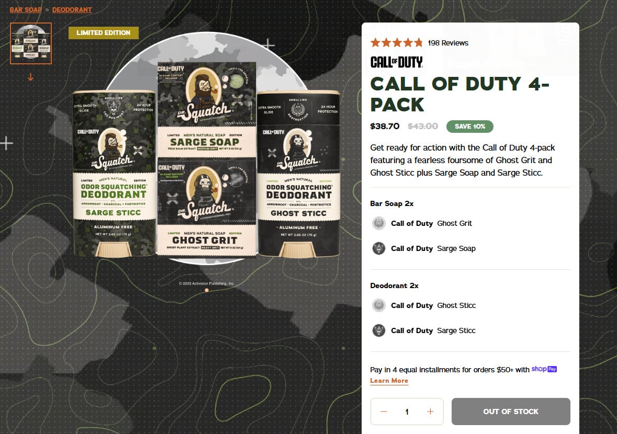Click the Learn More link
The image size is (617, 434).
pos(389,381)
